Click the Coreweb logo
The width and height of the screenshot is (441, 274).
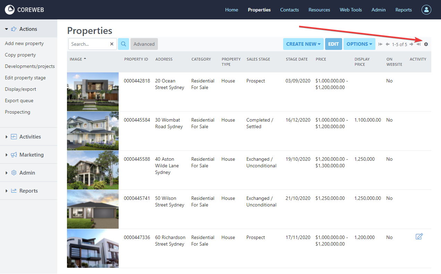24,10
